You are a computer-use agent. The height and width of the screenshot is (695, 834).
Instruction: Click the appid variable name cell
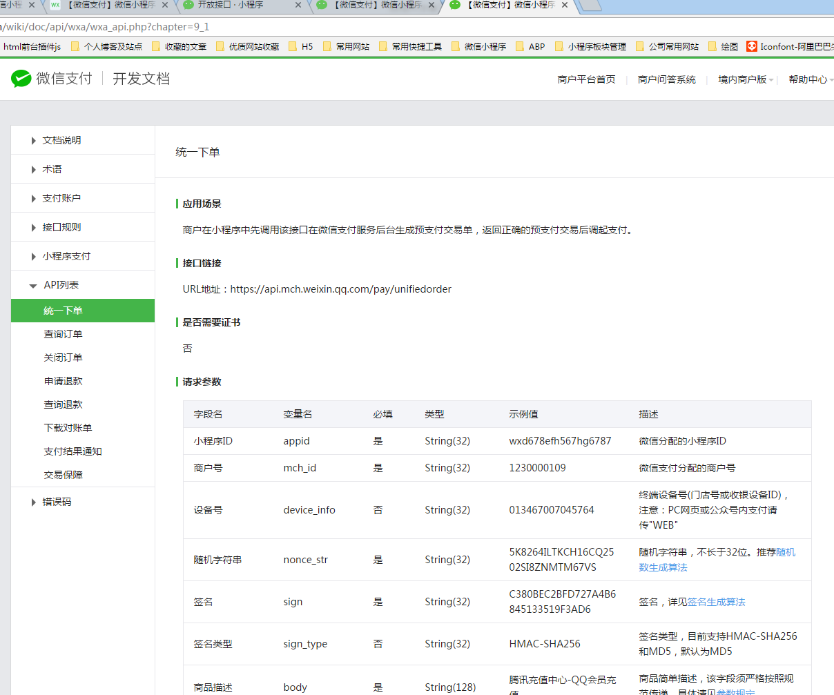tap(297, 441)
